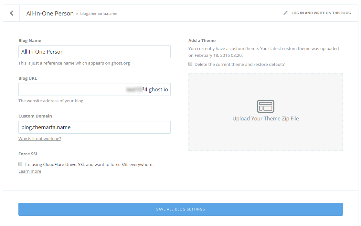The height and width of the screenshot is (226, 361).
Task: Click the CloudFlare UniverSSL label text
Action: (x=89, y=164)
